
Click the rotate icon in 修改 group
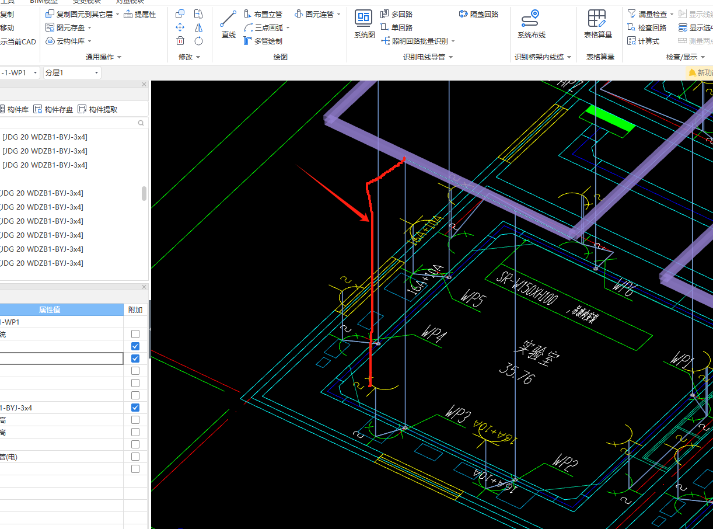[198, 41]
